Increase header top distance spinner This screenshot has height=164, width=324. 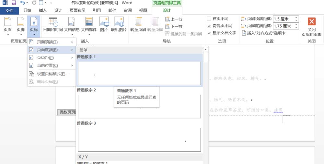click(x=296, y=18)
